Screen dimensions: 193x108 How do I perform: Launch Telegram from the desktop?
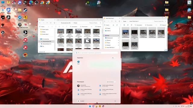pos(20,18)
